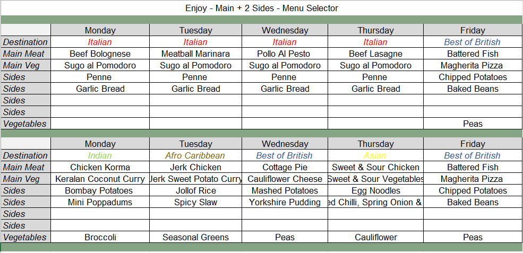Select the 'Enjoy - Main + 2 Sides - Menu Selector' title cell

pos(261,8)
